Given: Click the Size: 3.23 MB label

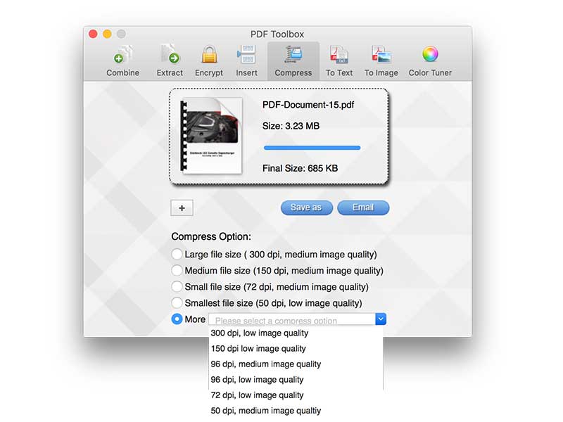Looking at the screenshot, I should (291, 126).
